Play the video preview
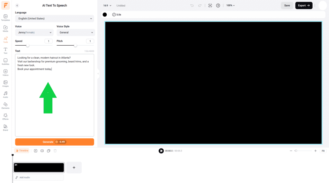The width and height of the screenshot is (329, 183). click(161, 151)
